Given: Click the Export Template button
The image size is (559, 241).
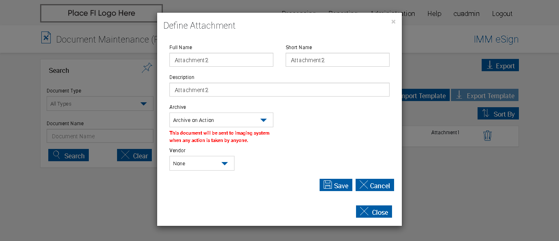Looking at the screenshot, I should (485, 95).
